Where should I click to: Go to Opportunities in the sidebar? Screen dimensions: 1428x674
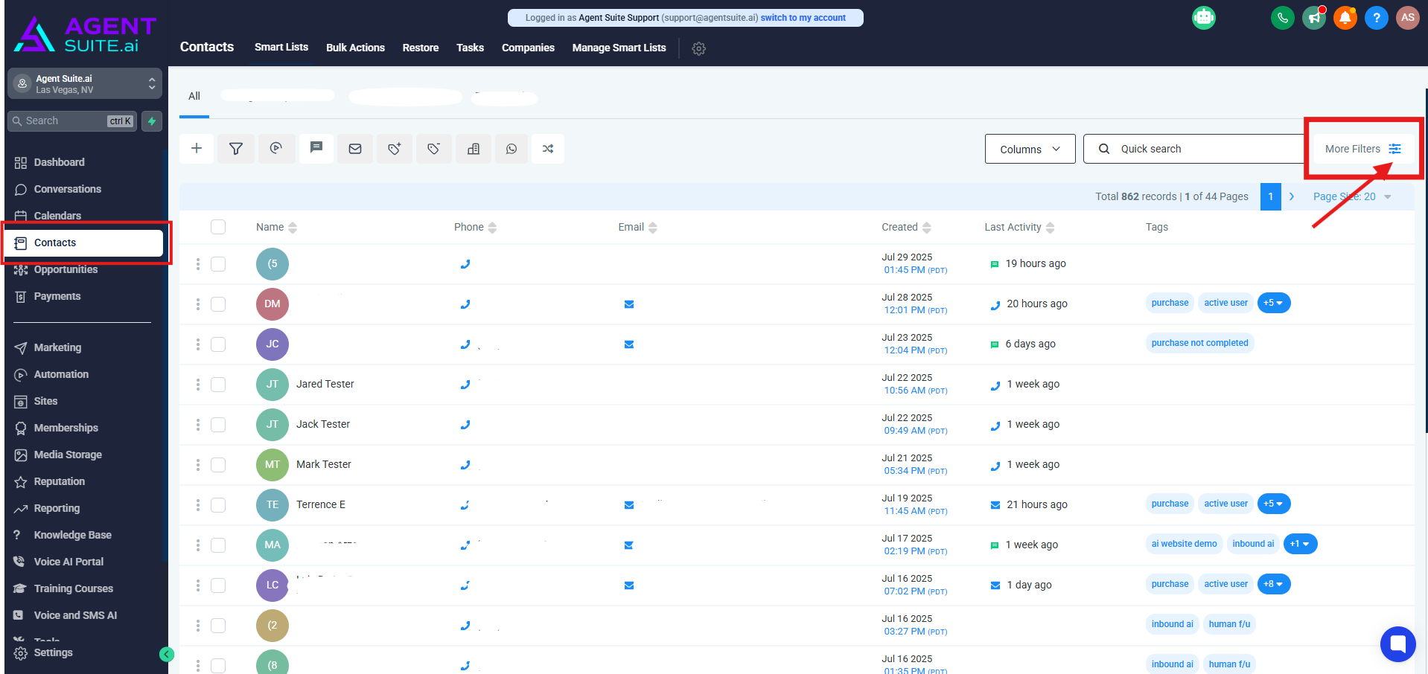pos(66,269)
